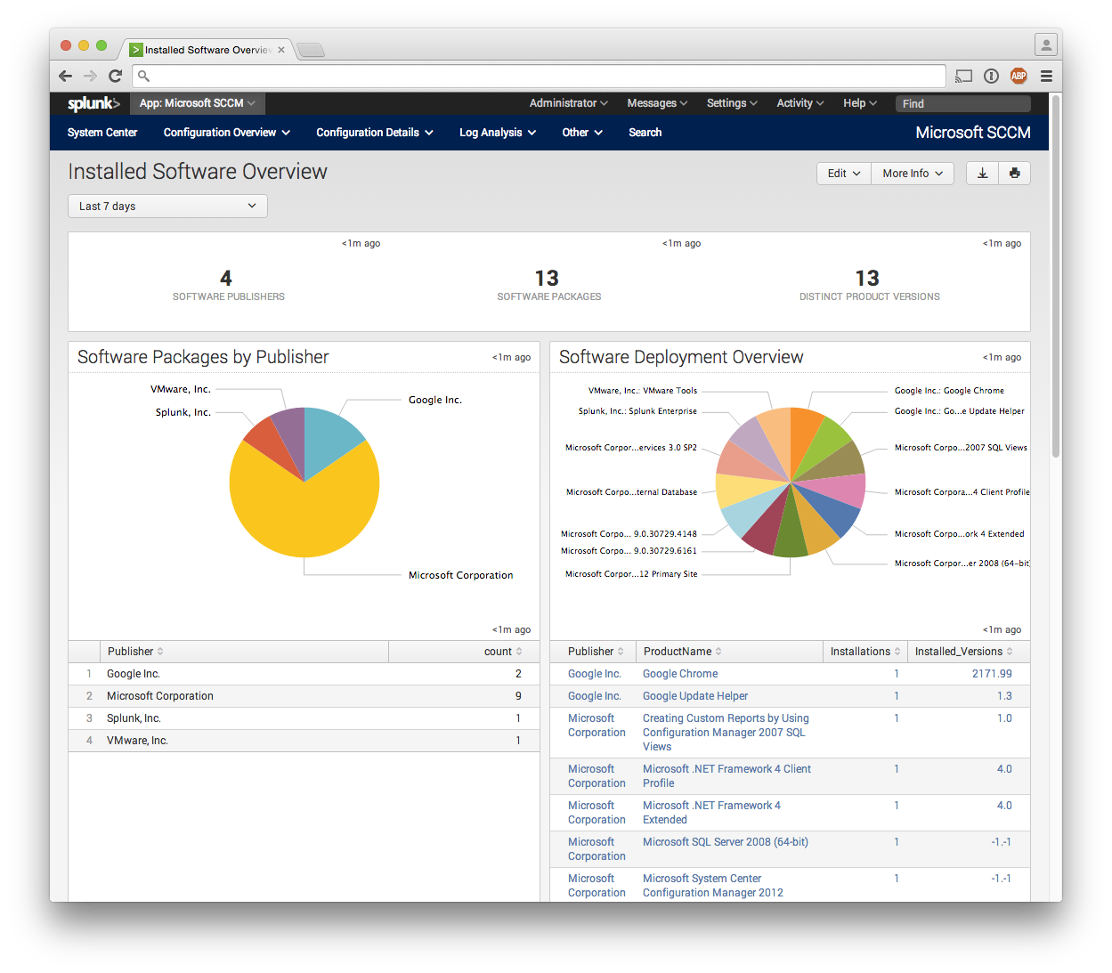Open the AdBlock Plus extension icon
Viewport: 1112px width, 973px height.
click(x=1019, y=76)
